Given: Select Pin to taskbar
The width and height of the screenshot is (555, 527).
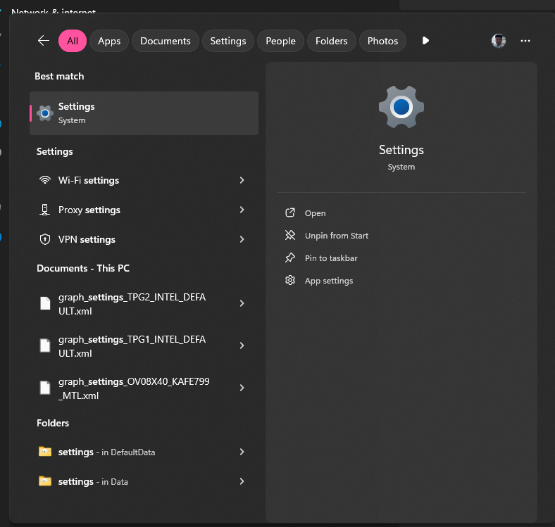Looking at the screenshot, I should (x=330, y=258).
